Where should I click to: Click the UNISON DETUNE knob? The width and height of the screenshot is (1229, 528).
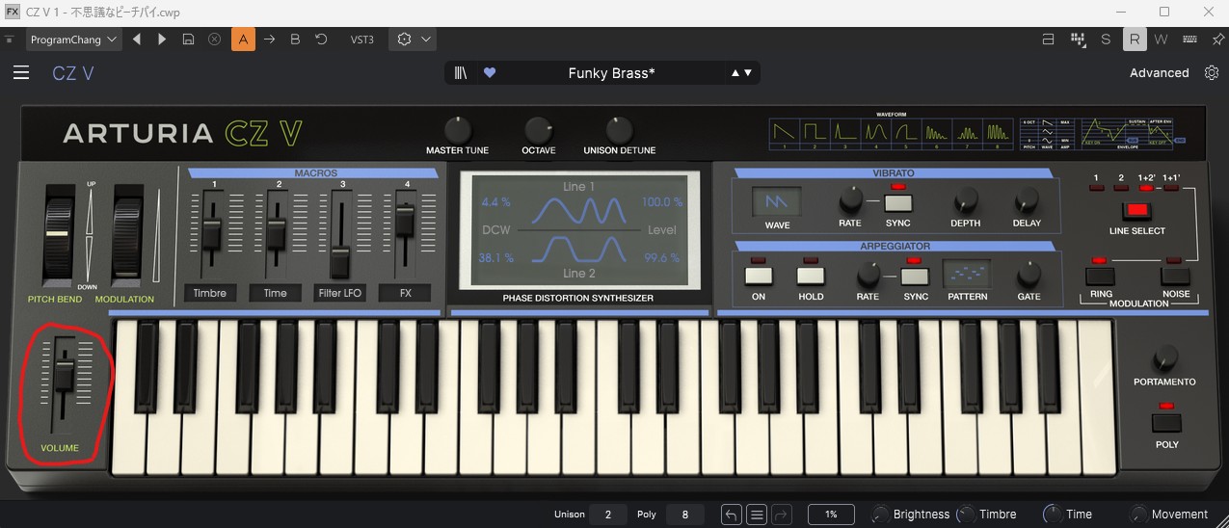[620, 130]
